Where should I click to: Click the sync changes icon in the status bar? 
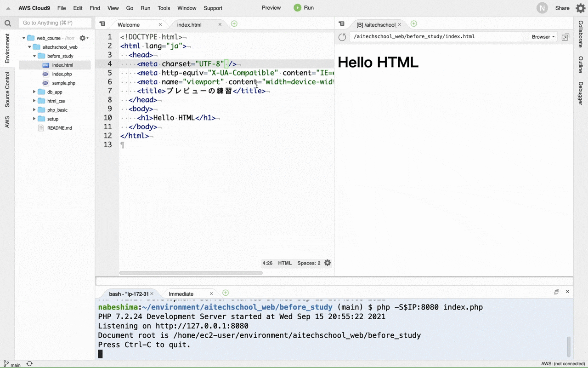tap(29, 364)
